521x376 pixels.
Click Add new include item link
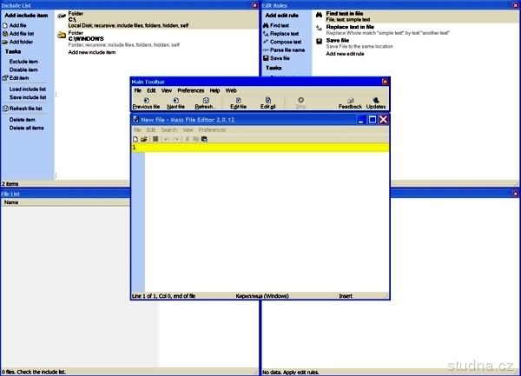[92, 52]
